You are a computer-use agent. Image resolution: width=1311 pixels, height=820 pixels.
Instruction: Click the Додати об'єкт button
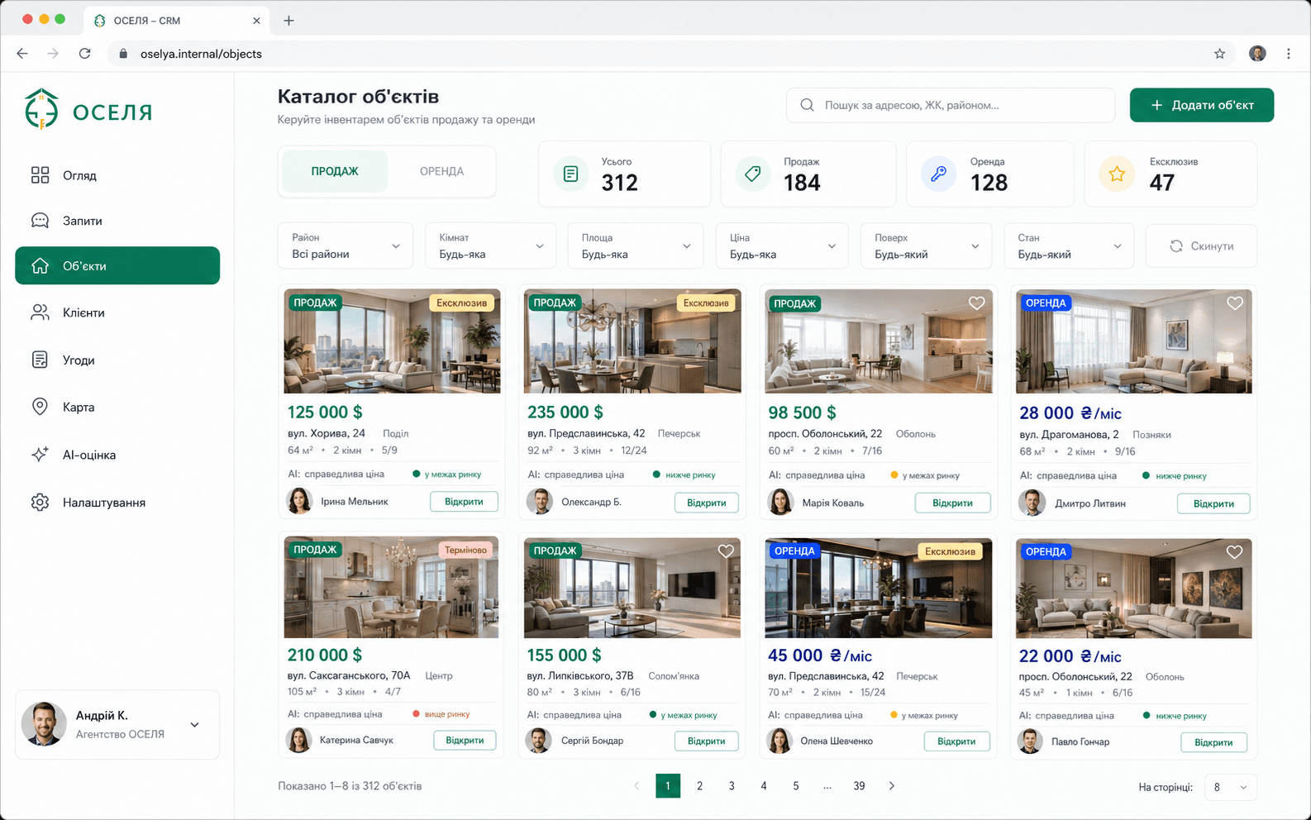(x=1202, y=105)
